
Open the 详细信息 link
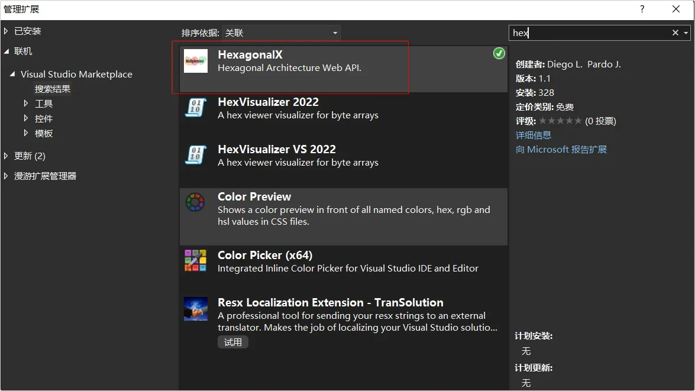pos(533,135)
